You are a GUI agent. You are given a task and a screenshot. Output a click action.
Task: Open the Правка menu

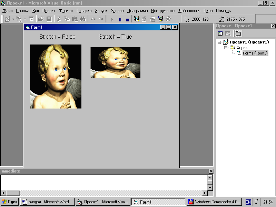coord(22,11)
